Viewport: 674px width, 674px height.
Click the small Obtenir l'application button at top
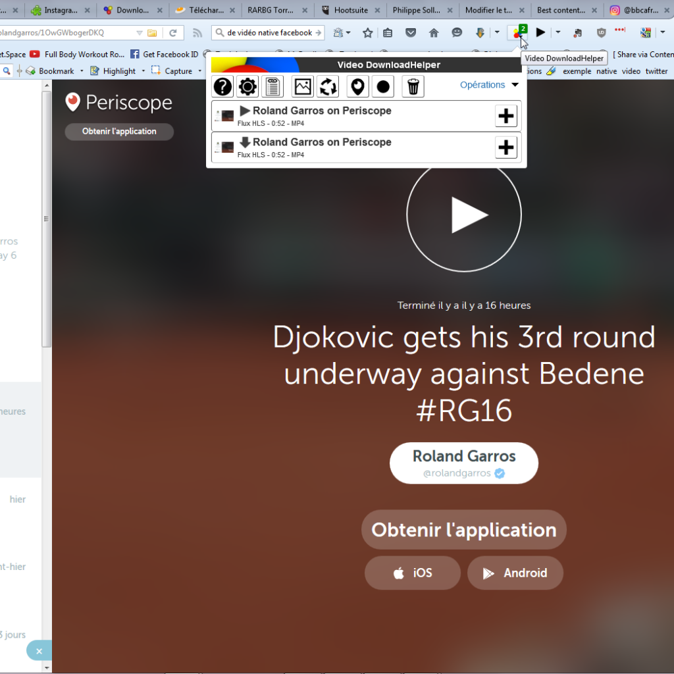119,132
